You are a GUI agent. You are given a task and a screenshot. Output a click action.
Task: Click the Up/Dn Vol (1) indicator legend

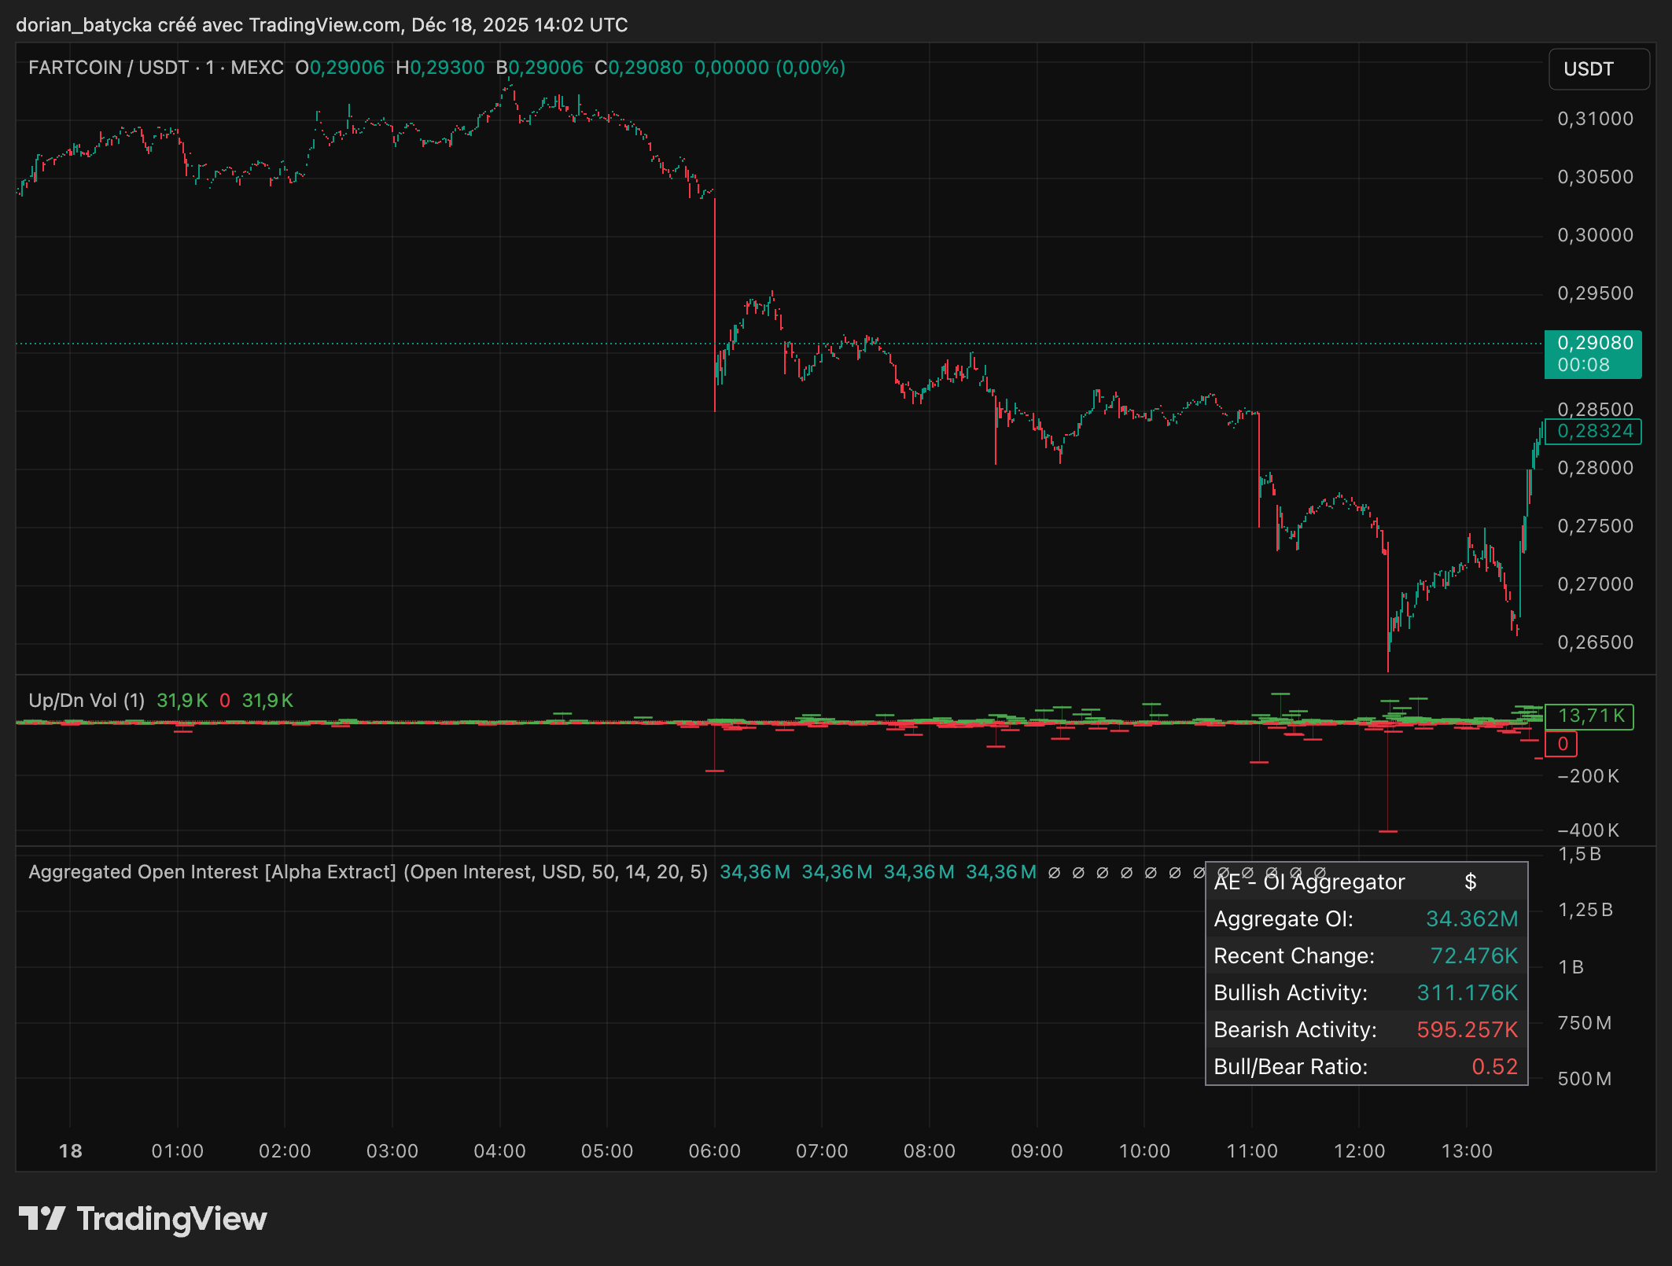(x=87, y=701)
